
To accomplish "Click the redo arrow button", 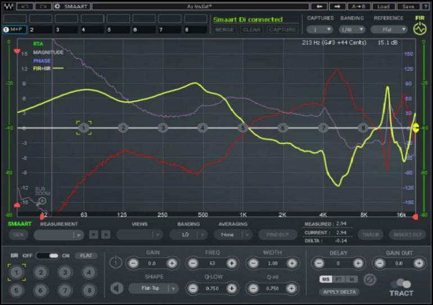I will 43,6.
